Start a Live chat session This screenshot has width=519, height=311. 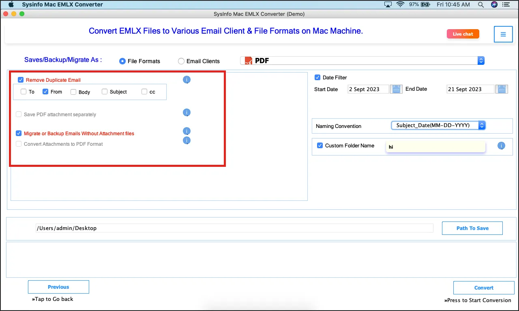pos(463,34)
